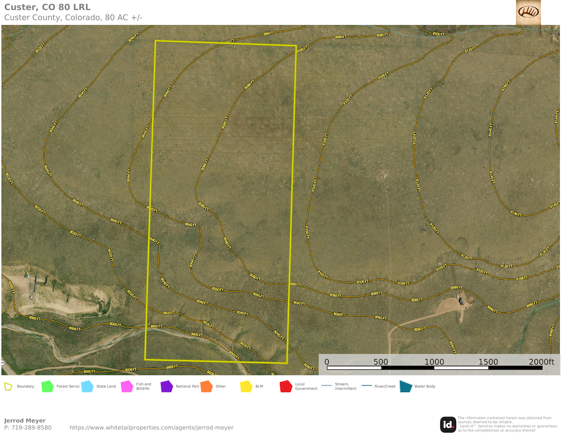Viewport: 562px width, 435px height.
Task: Select the green Forest Service legend icon
Action: 48,387
